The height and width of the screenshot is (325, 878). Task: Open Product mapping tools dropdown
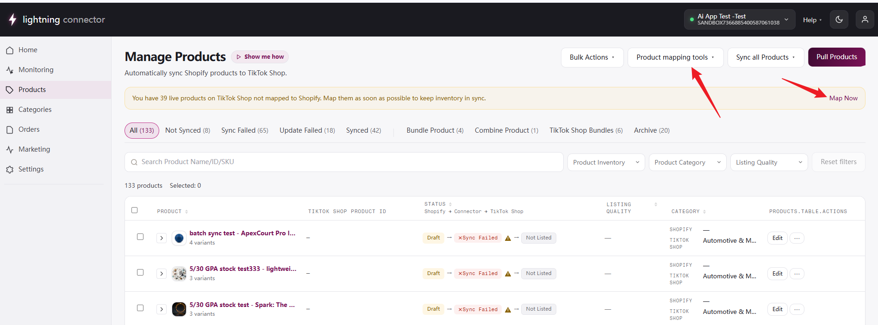click(675, 57)
